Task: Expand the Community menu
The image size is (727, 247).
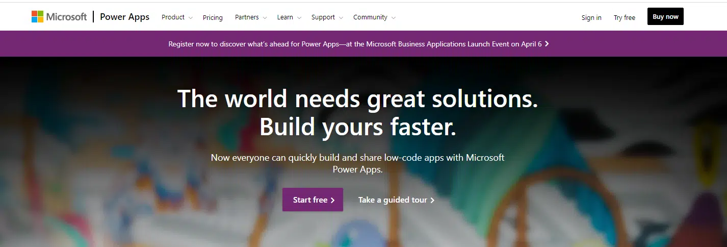Action: pos(374,17)
